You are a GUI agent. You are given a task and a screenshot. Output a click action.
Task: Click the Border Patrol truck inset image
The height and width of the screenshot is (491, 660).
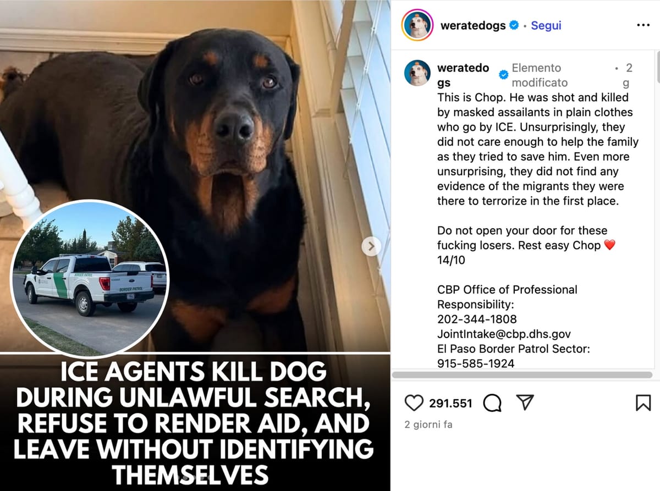click(x=90, y=278)
